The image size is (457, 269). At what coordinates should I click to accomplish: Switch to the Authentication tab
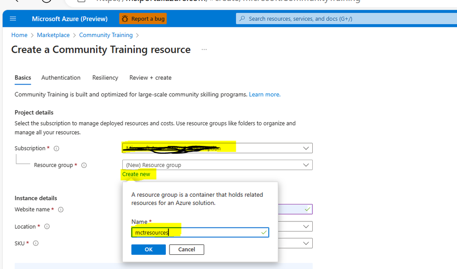pyautogui.click(x=61, y=78)
